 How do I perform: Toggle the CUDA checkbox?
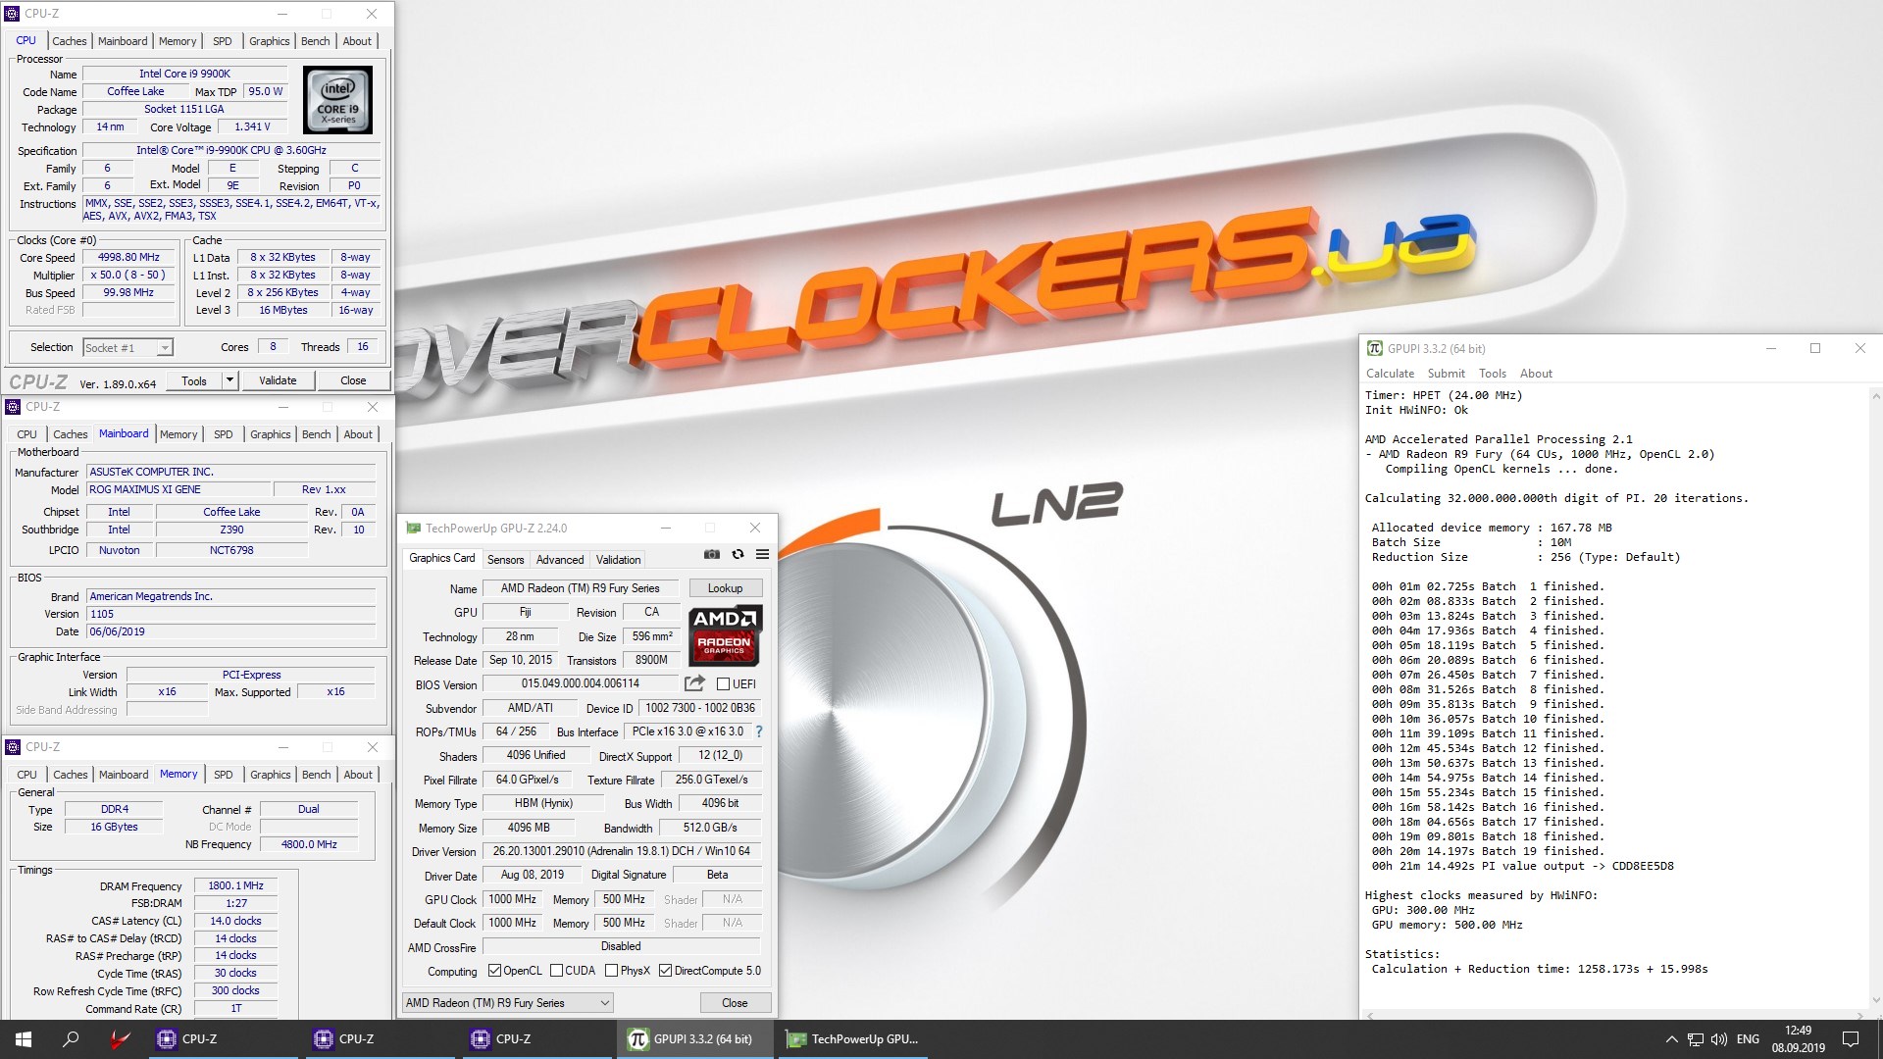pos(556,971)
